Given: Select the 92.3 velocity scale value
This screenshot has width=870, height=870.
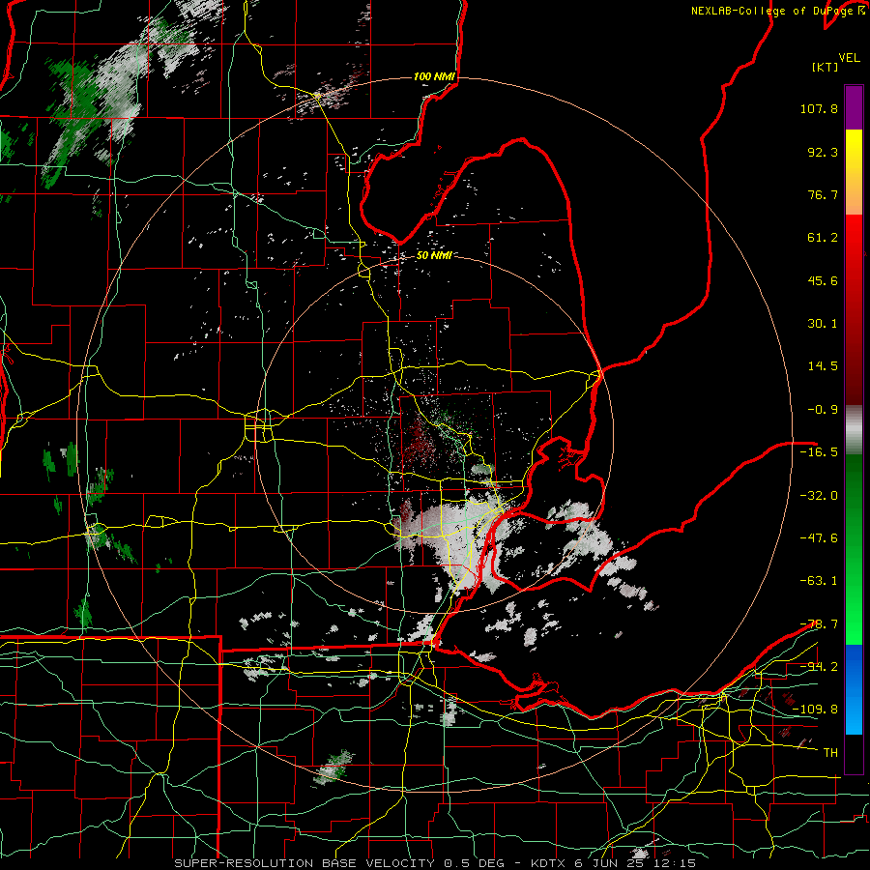Looking at the screenshot, I should click(823, 152).
